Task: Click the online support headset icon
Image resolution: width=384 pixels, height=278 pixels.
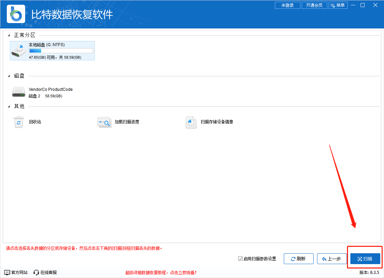Action: (x=36, y=272)
